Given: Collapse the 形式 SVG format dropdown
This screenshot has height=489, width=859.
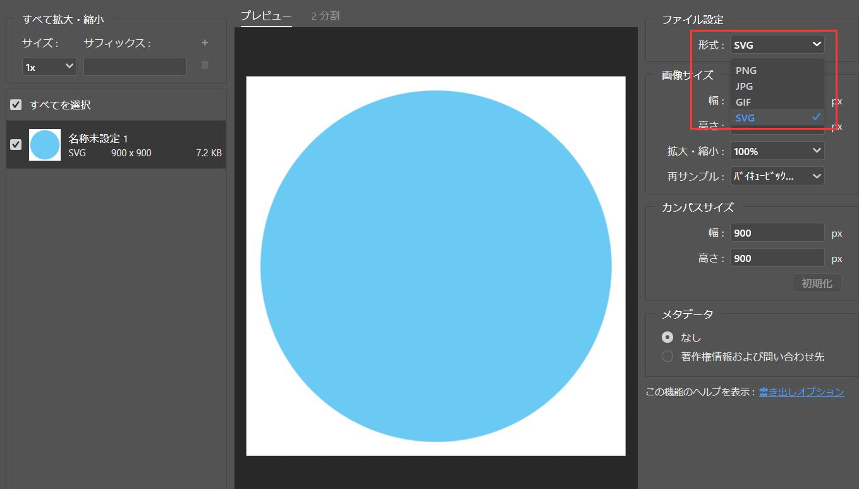Looking at the screenshot, I should pos(777,45).
